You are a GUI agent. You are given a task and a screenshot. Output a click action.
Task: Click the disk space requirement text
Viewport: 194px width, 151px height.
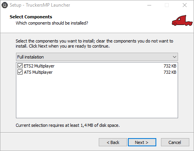point(68,125)
